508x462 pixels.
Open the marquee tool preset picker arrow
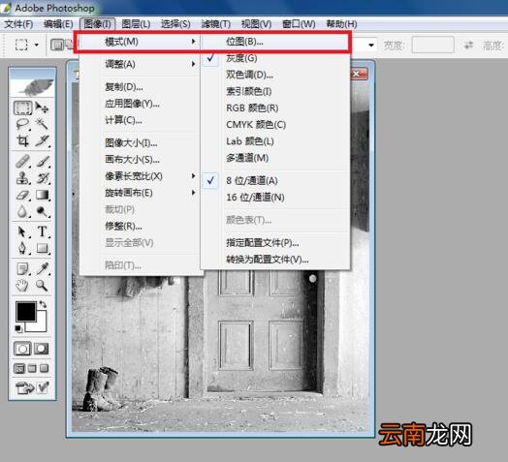pyautogui.click(x=37, y=45)
